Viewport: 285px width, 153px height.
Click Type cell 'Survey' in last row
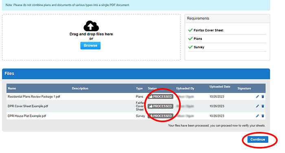coord(140,116)
